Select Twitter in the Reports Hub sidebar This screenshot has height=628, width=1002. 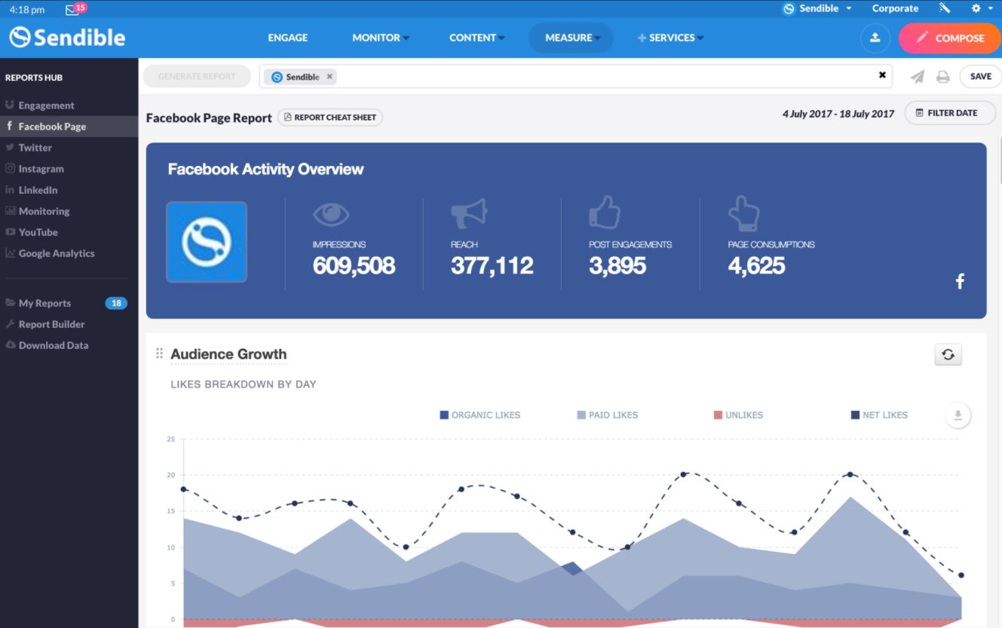[35, 148]
